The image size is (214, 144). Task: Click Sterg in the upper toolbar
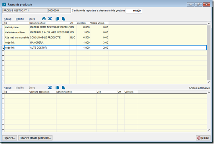coord(32,19)
